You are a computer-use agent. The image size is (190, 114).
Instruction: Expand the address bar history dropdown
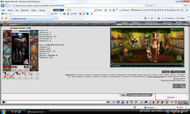point(144,6)
